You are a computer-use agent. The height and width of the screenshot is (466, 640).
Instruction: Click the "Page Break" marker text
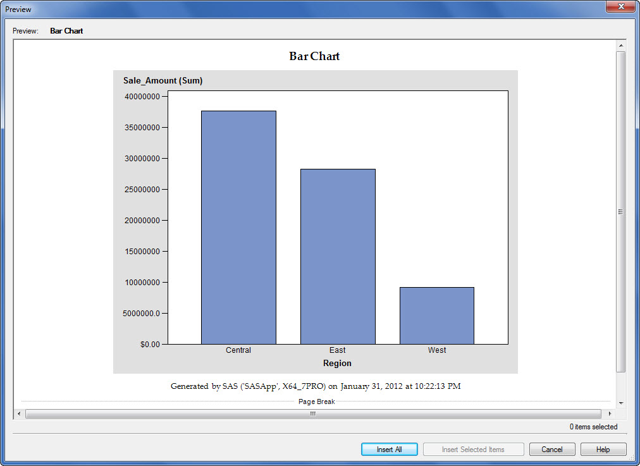pos(317,402)
